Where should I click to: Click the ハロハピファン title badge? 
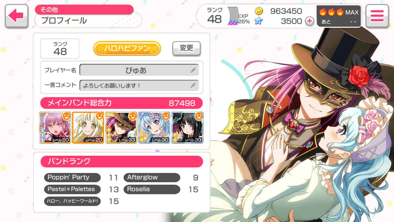[127, 48]
